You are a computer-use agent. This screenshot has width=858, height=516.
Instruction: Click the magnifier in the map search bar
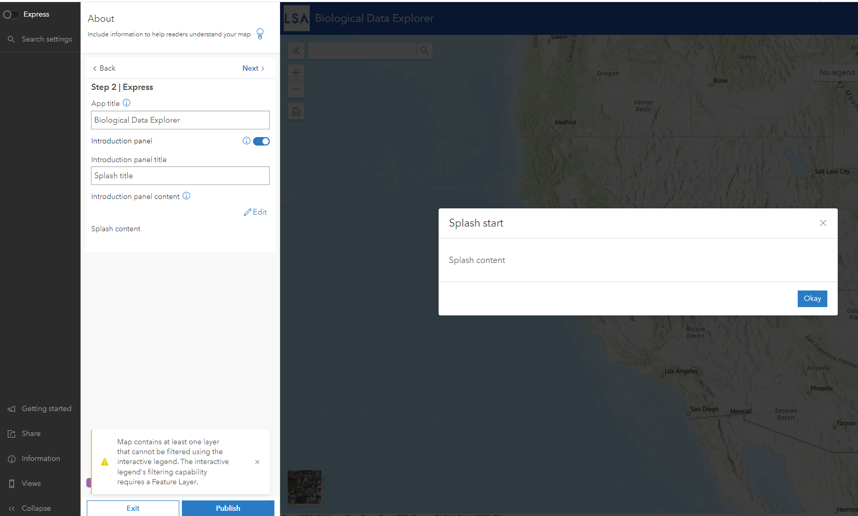(x=424, y=50)
